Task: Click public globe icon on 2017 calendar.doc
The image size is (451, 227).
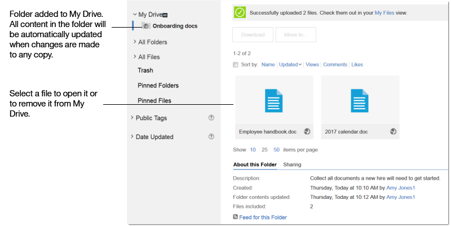Action: click(393, 132)
